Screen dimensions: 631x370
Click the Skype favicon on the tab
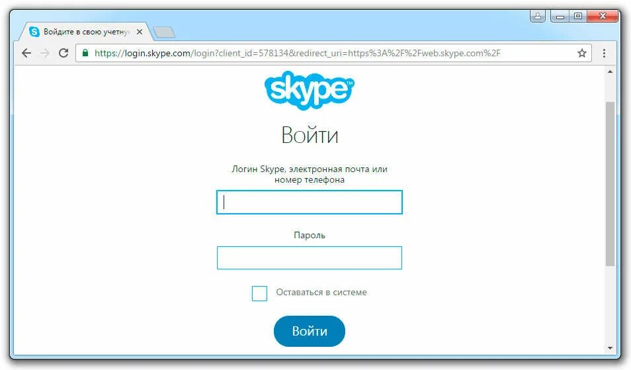click(x=34, y=32)
